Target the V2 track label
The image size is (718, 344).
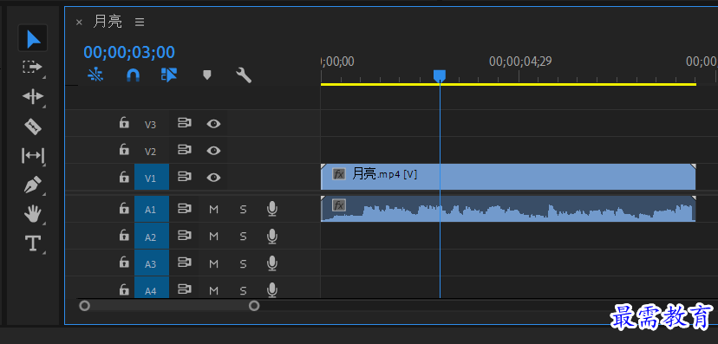coord(151,151)
